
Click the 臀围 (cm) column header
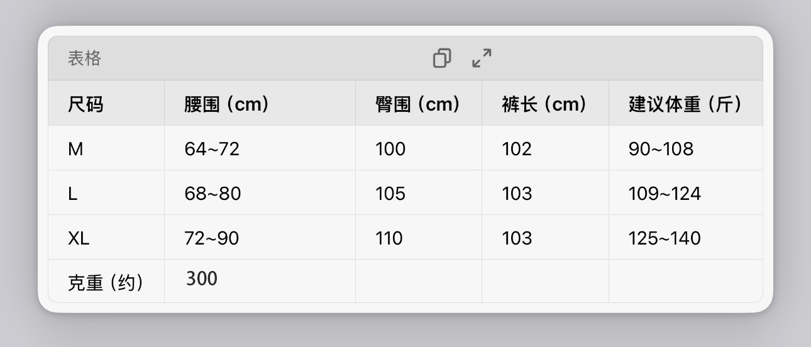417,104
